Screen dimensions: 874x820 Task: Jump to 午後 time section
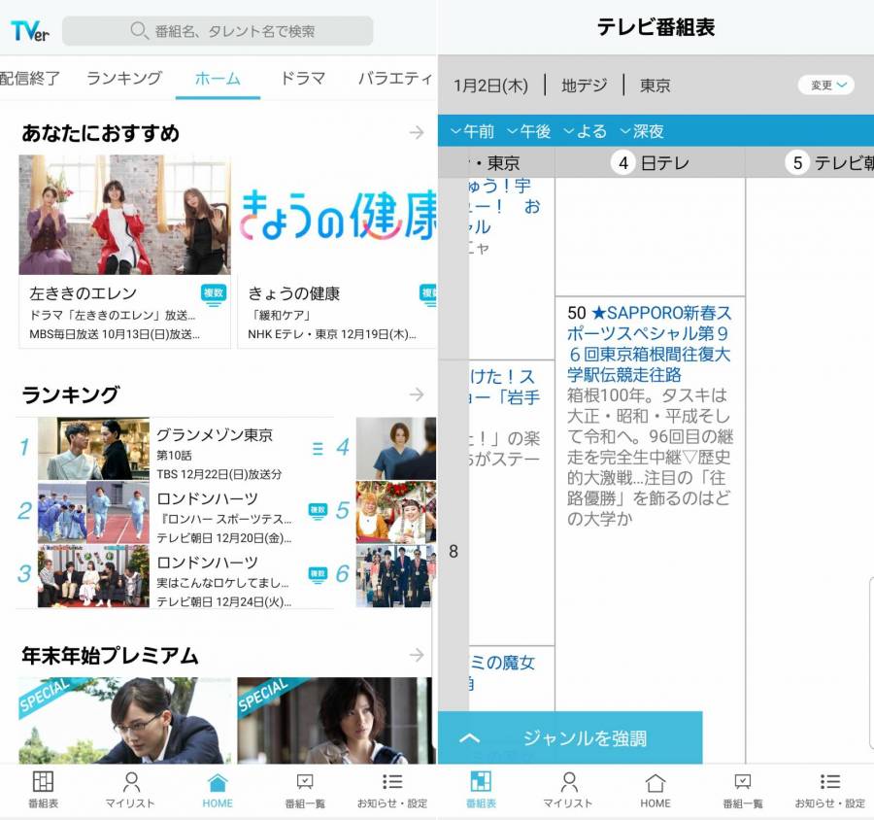pos(528,131)
